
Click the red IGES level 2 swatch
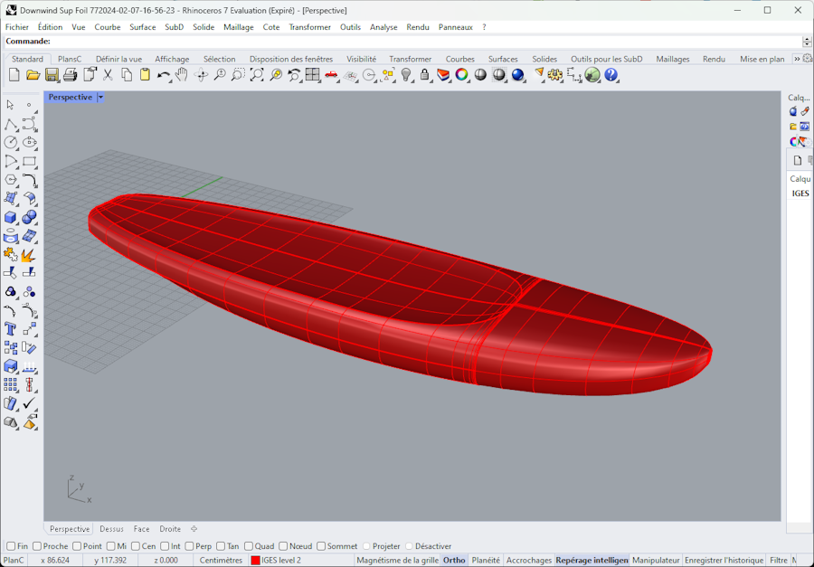coord(255,561)
